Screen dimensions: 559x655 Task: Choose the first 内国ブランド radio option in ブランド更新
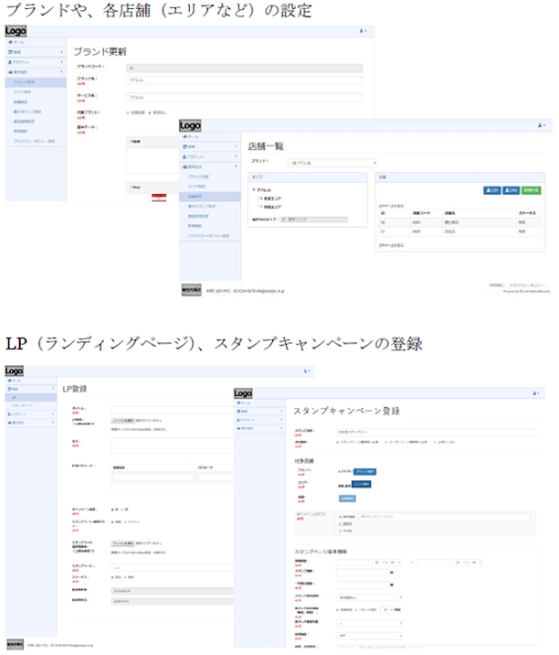tap(128, 112)
